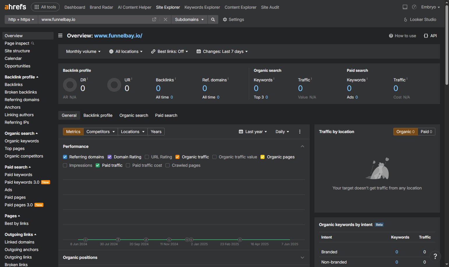Open Referring domains in the sidebar
449x267 pixels.
point(22,100)
